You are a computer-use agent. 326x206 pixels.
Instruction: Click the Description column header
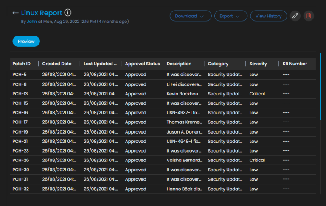179,64
